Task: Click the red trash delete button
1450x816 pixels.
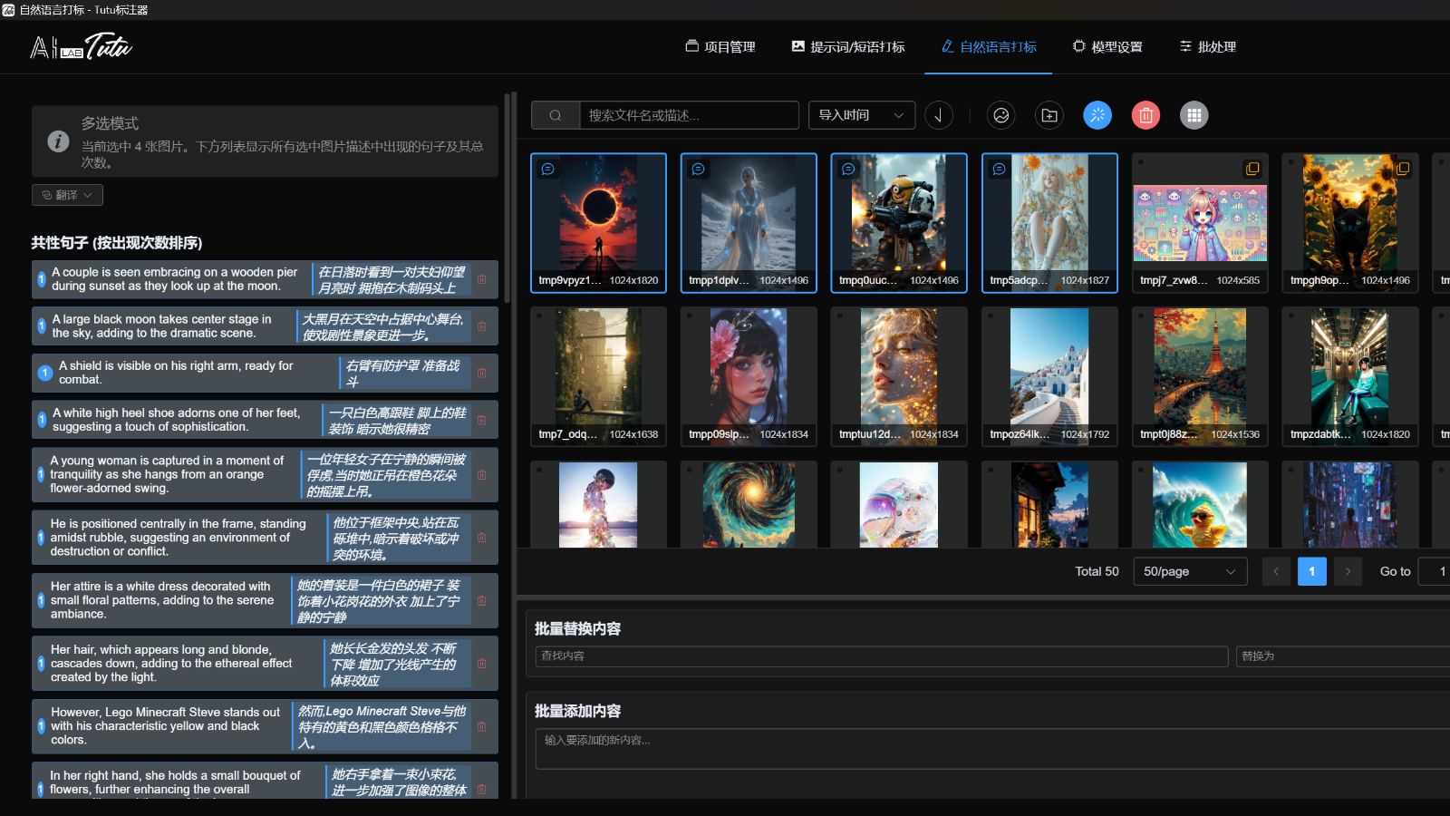Action: tap(1145, 115)
